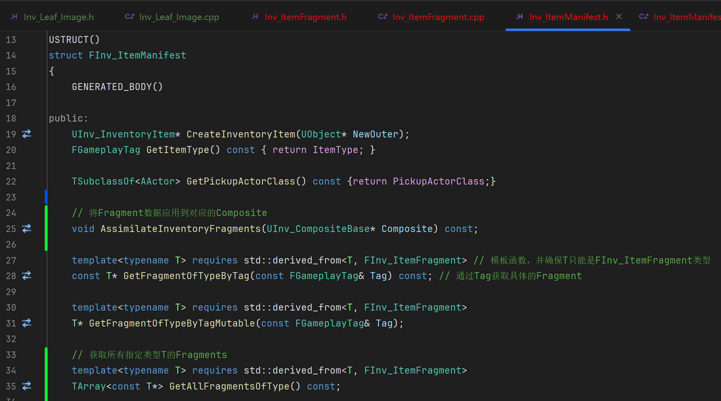This screenshot has width=721, height=401.
Task: Click line number 22 in the gutter
Action: 11,181
